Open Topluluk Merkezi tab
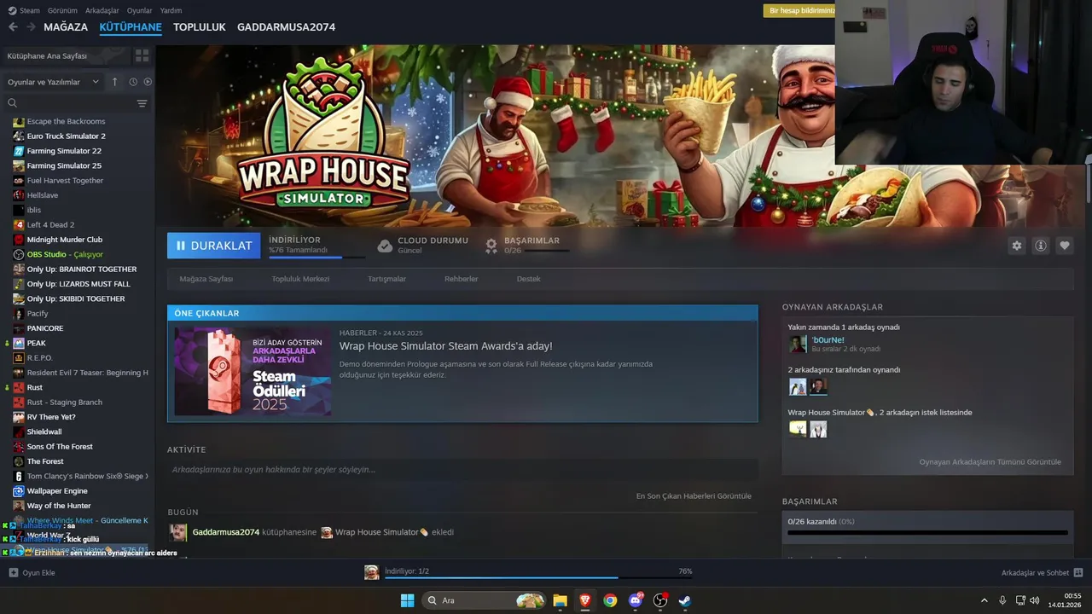The width and height of the screenshot is (1092, 614). point(300,279)
